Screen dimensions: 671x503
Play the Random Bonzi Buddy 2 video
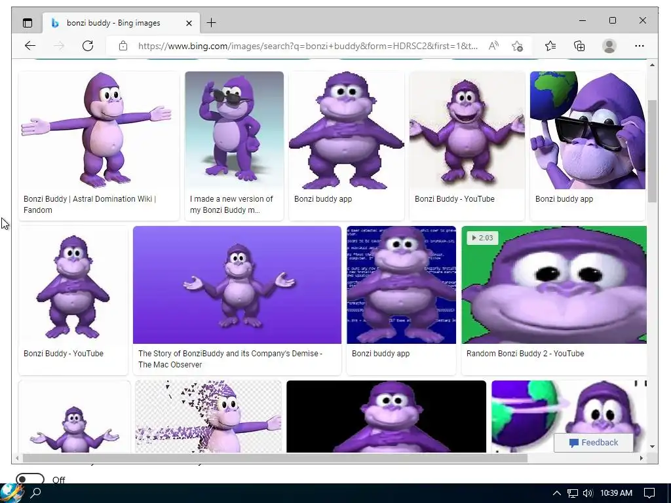554,285
